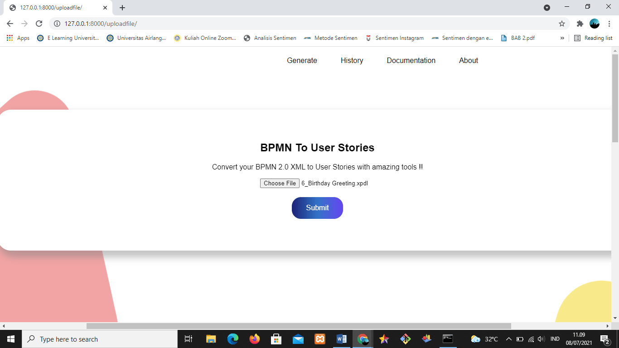Click the vertical scrollbar thumb
Image resolution: width=619 pixels, height=348 pixels.
615,98
